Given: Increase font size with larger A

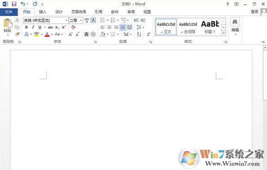Looking at the screenshot, I should tap(71, 35).
